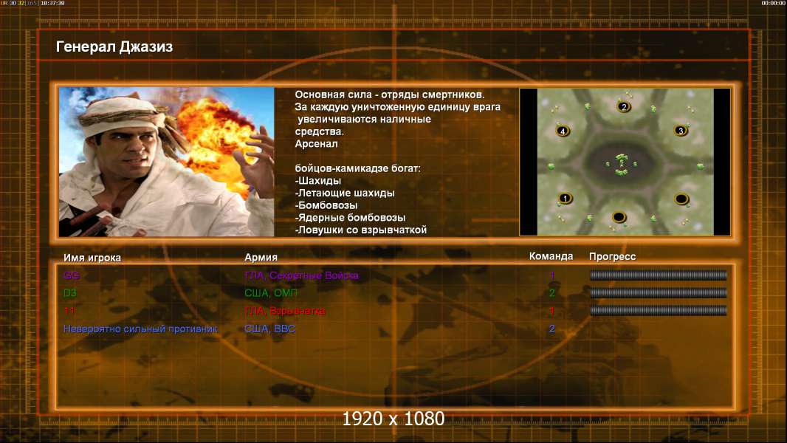Viewport: 787px width, 443px height.
Task: Click the word 'Арсенал' in the description
Action: point(316,143)
